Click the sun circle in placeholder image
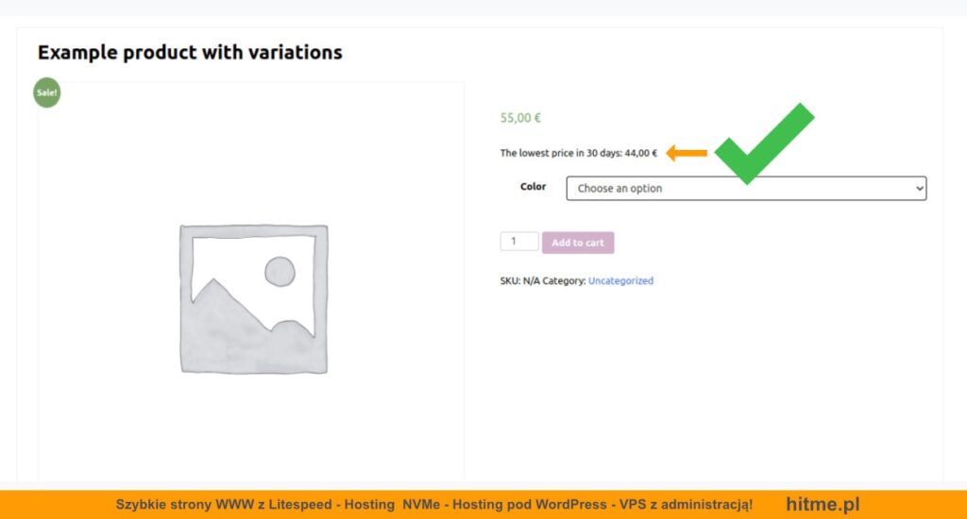This screenshot has height=519, width=967. tap(280, 271)
